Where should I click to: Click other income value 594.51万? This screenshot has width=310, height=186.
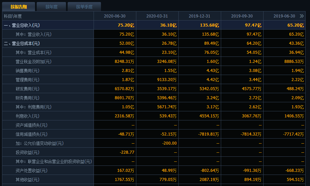pyautogui.click(x=295, y=180)
